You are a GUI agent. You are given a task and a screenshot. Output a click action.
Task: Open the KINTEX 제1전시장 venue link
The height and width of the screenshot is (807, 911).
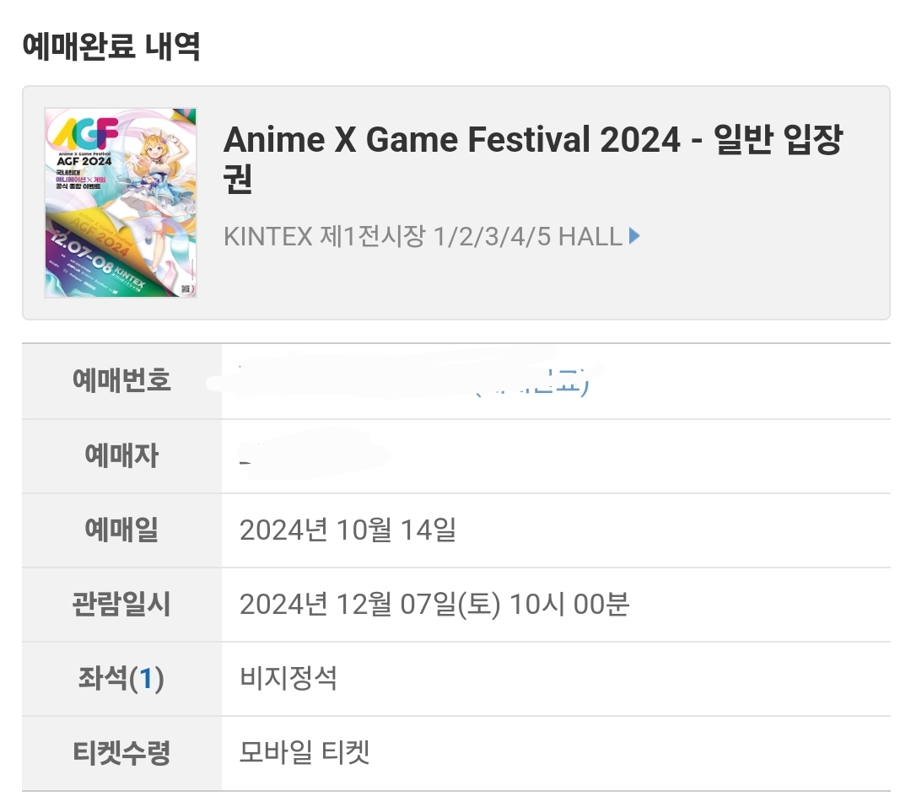tap(422, 237)
